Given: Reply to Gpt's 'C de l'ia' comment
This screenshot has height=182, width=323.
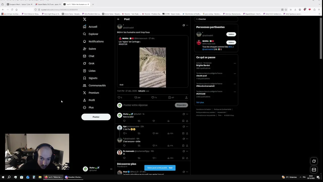Looking at the screenshot, I should (124, 133).
